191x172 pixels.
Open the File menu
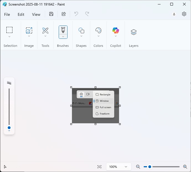[x=7, y=14]
